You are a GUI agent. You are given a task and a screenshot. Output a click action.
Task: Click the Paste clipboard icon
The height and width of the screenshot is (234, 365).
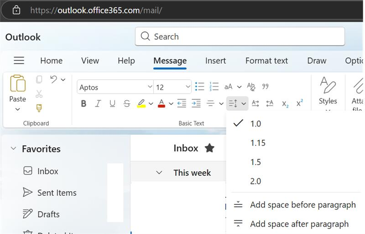click(x=18, y=83)
